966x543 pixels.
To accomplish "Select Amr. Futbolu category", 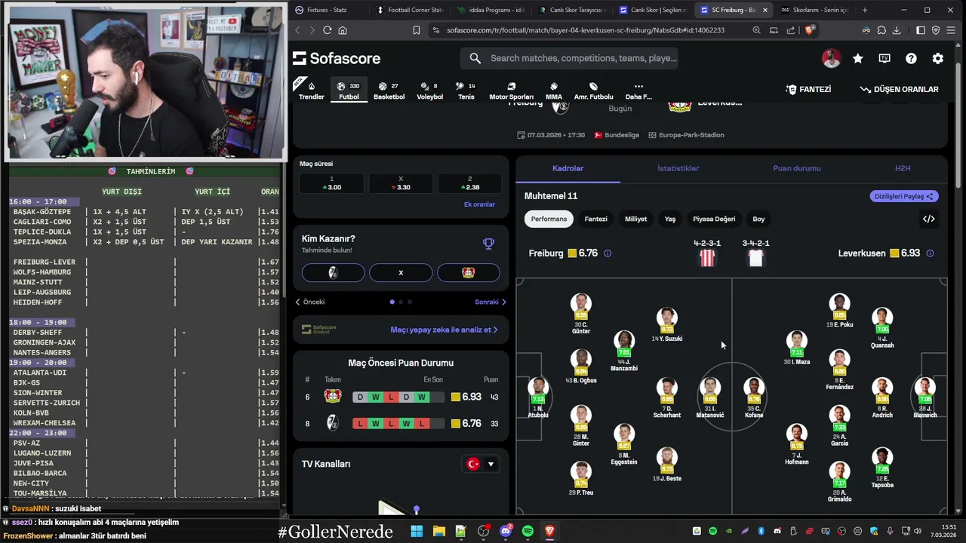I will coord(593,90).
